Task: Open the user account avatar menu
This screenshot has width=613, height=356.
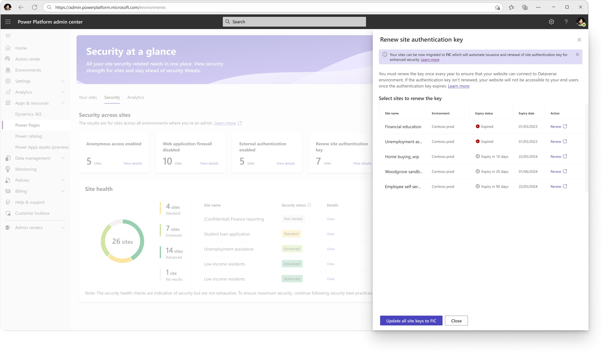Action: point(580,22)
